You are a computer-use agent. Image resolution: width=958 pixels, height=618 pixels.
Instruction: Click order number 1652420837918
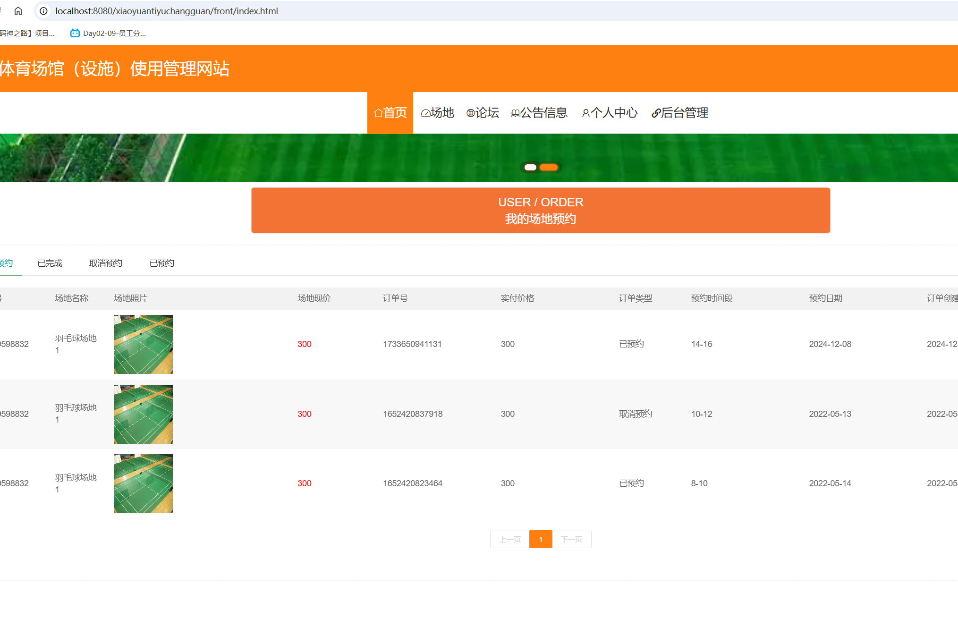413,414
